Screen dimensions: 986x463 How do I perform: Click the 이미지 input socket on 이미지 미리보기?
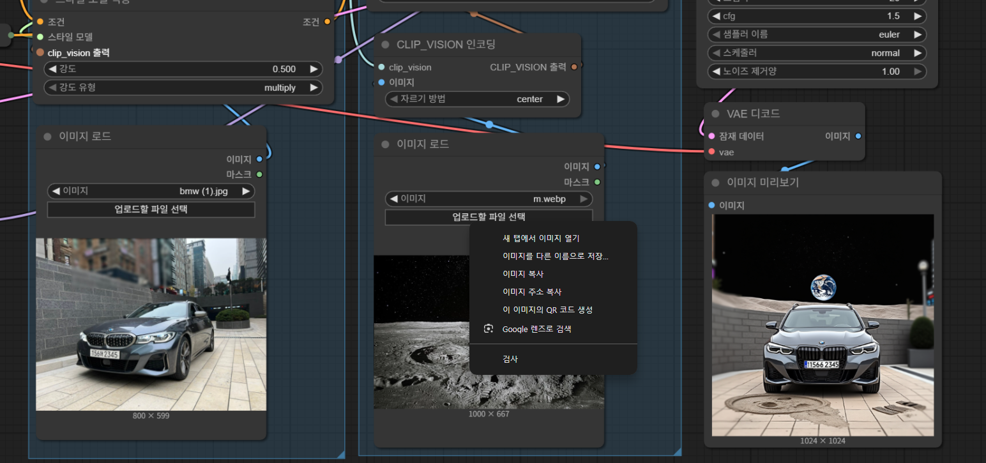tap(711, 206)
